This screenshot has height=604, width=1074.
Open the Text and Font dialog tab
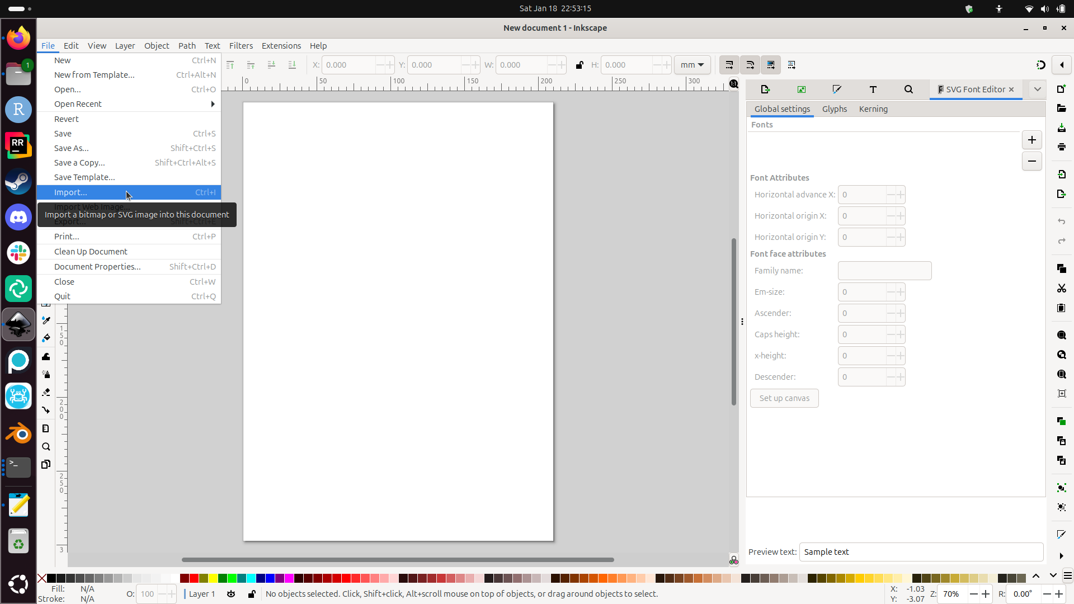873,89
